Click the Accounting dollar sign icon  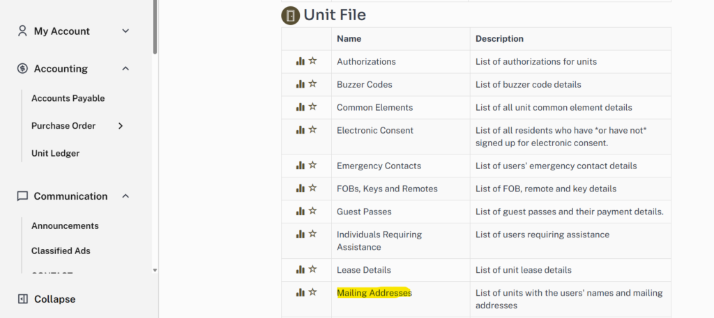point(22,68)
